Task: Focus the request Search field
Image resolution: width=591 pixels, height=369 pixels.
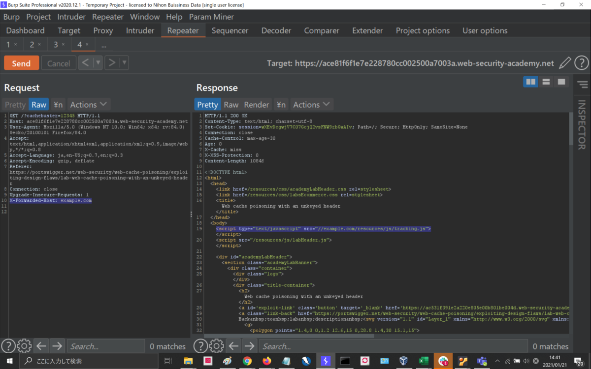Action: tap(105, 346)
